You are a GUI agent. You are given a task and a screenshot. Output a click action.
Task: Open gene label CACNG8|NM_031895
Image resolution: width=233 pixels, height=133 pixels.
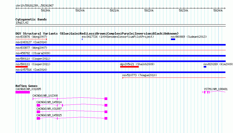pyautogui.click(x=28, y=89)
